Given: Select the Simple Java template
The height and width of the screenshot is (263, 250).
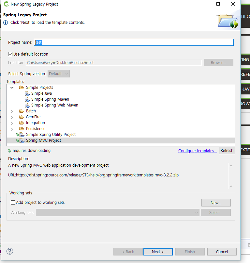Looking at the screenshot, I should pyautogui.click(x=41, y=93).
